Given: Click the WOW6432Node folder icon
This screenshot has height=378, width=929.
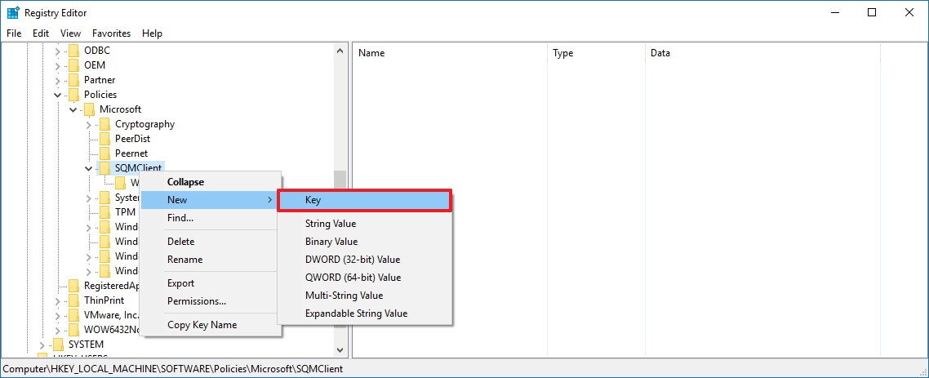Looking at the screenshot, I should [x=73, y=329].
